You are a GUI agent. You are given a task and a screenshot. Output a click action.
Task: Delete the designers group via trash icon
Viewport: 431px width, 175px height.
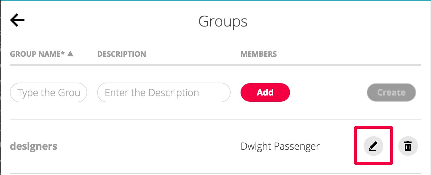point(408,146)
